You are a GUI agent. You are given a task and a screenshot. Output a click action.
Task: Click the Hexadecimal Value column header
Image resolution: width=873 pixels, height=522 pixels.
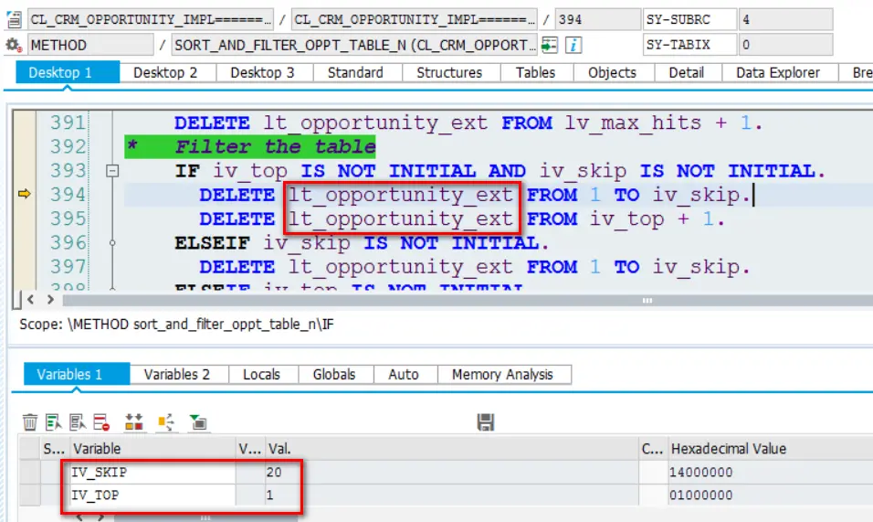coord(771,449)
